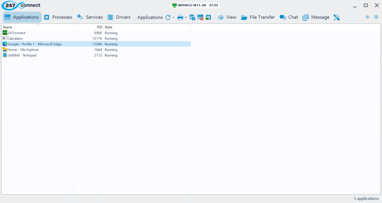Start a Chat session
382x203 pixels.
click(289, 17)
